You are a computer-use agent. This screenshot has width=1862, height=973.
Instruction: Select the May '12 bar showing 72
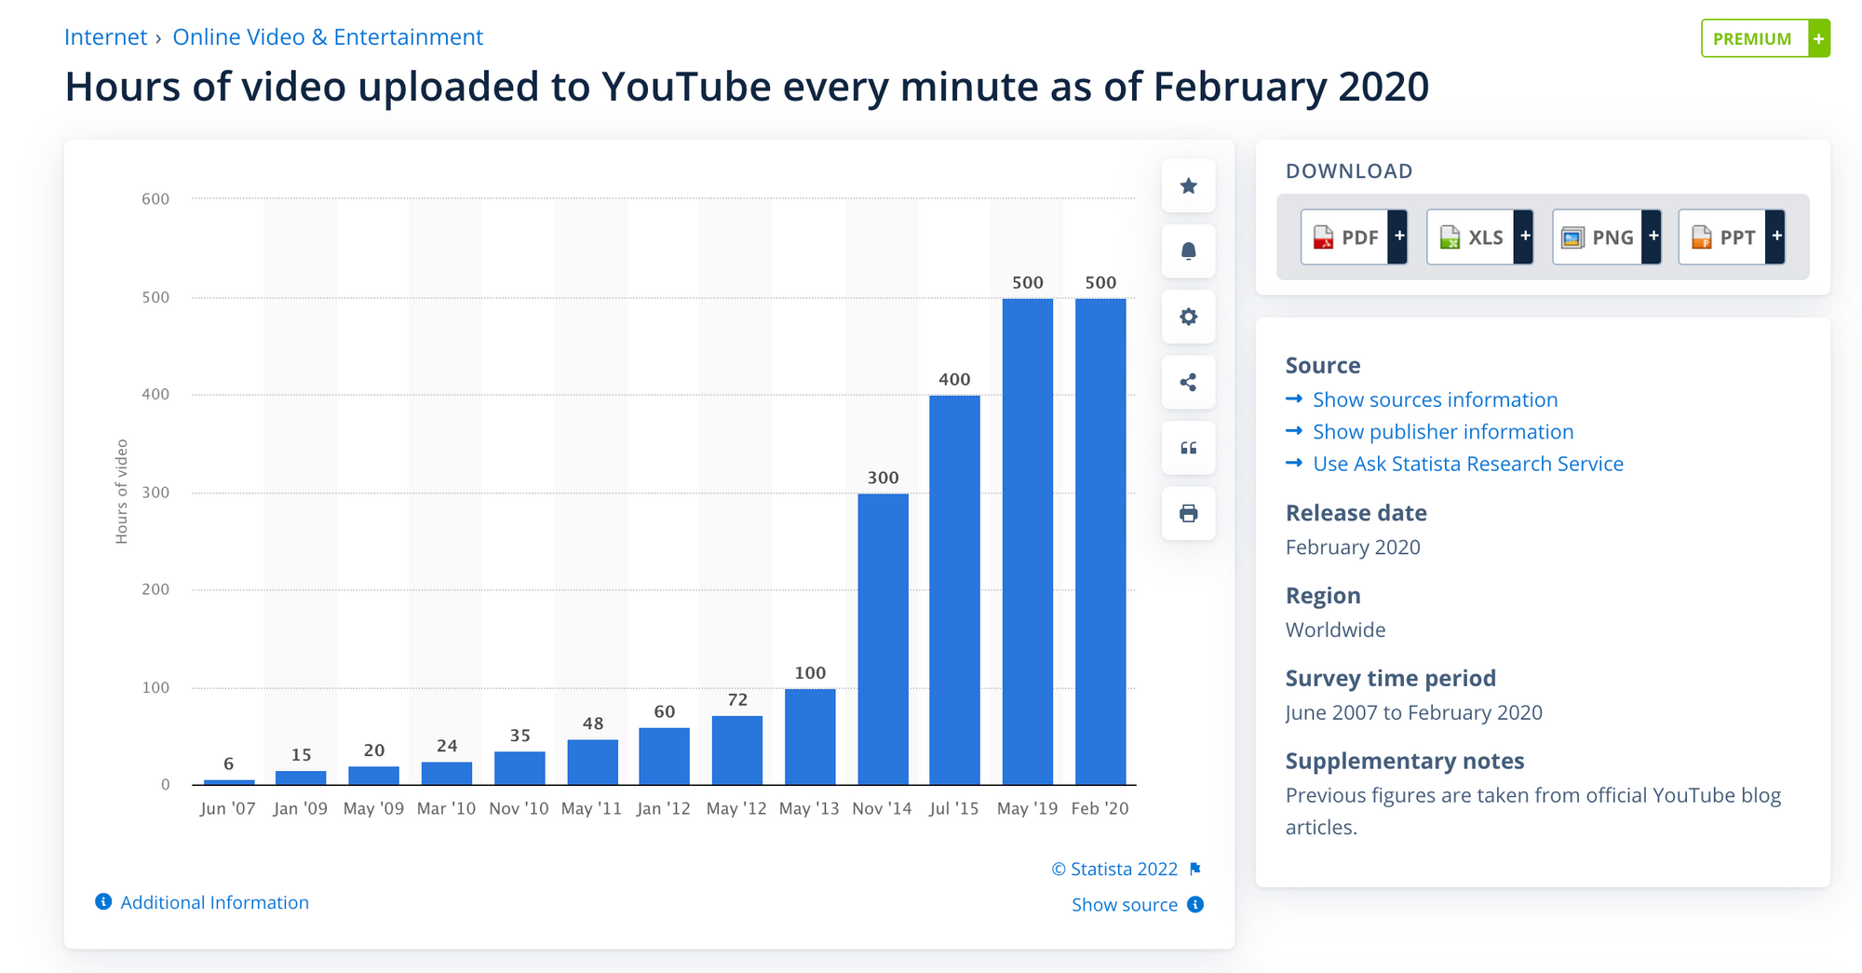point(737,750)
